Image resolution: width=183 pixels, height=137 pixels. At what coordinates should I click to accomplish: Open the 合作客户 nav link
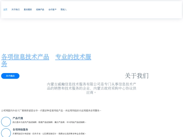(x=53, y=9)
